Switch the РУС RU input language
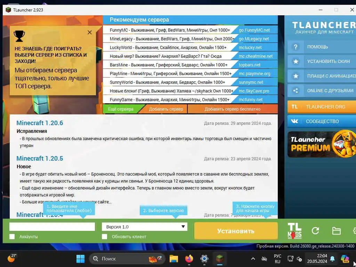 point(277,259)
